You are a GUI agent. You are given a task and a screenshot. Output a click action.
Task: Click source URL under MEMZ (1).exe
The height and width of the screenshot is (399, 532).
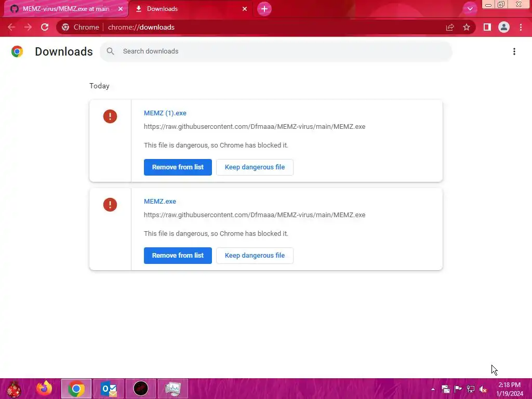[x=255, y=127]
